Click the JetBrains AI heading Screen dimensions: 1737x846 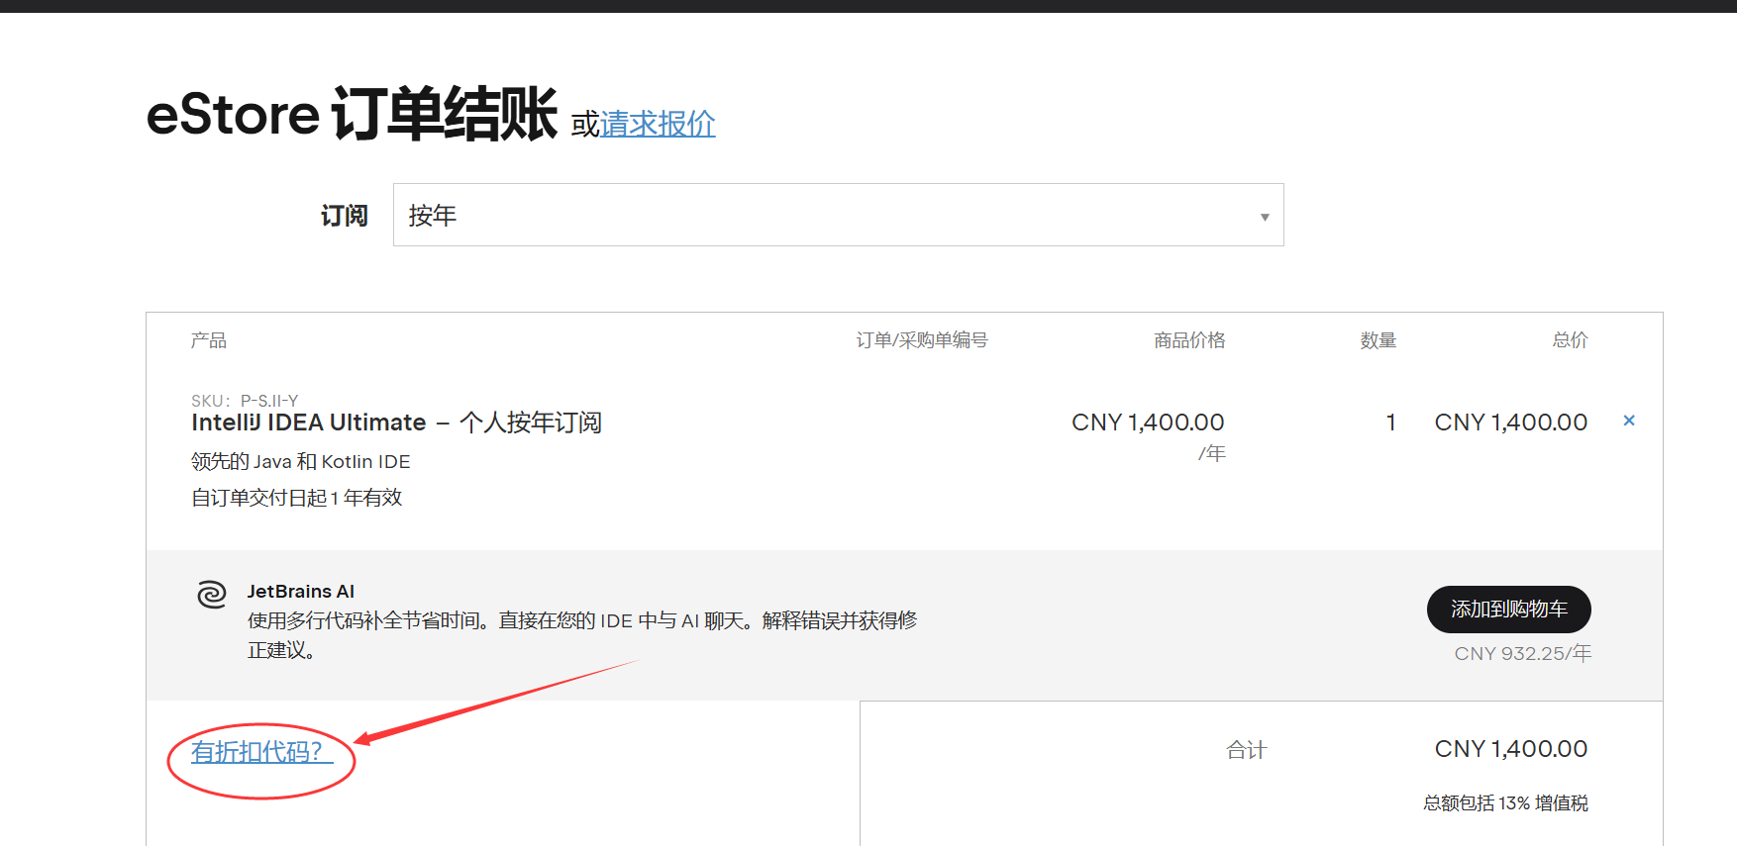coord(301,592)
